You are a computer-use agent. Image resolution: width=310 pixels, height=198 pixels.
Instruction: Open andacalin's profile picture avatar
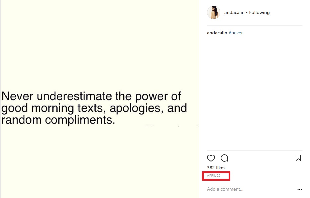(x=213, y=13)
